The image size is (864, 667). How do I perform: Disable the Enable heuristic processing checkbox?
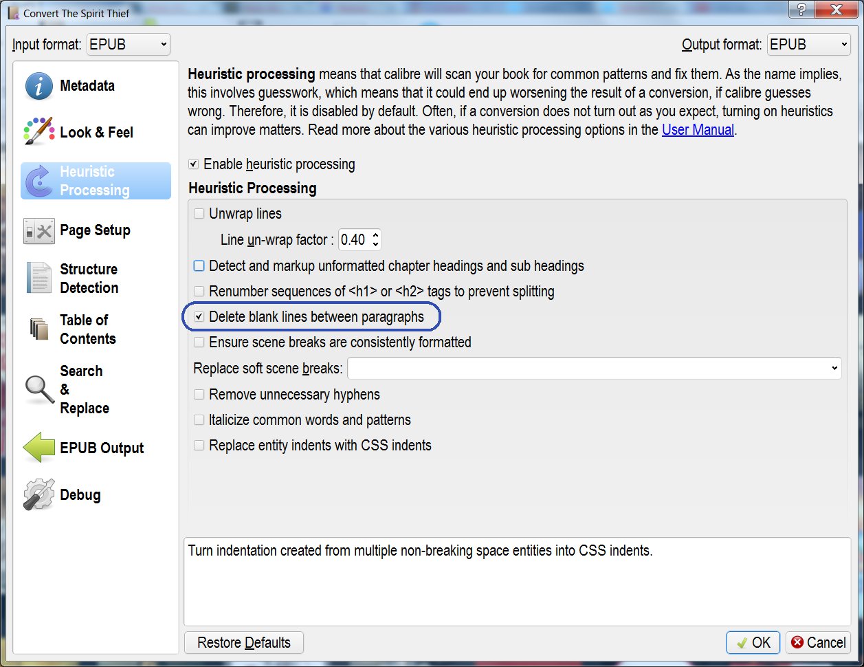[194, 164]
